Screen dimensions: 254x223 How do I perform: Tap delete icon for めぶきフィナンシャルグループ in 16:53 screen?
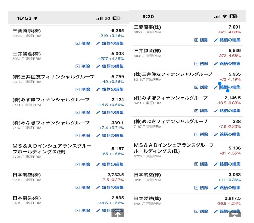78,135
